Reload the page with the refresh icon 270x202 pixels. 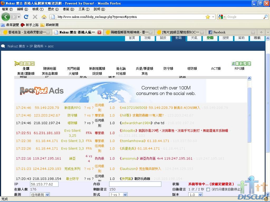(26, 17)
